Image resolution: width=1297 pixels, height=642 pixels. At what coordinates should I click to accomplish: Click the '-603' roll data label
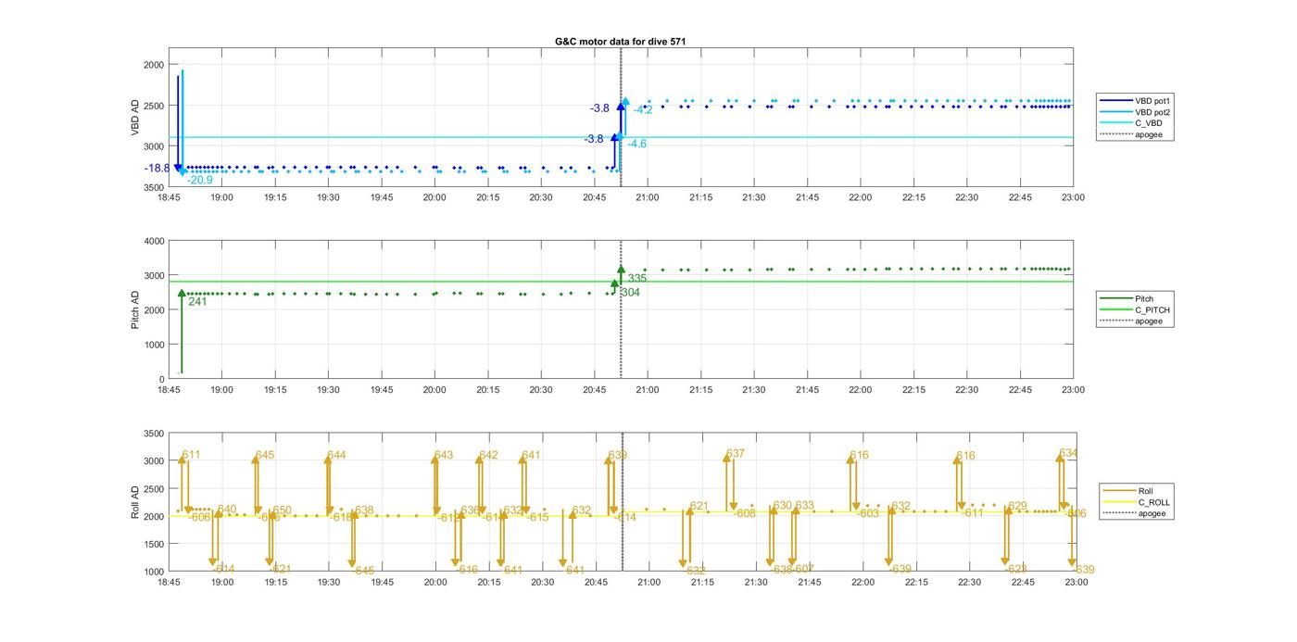(867, 513)
